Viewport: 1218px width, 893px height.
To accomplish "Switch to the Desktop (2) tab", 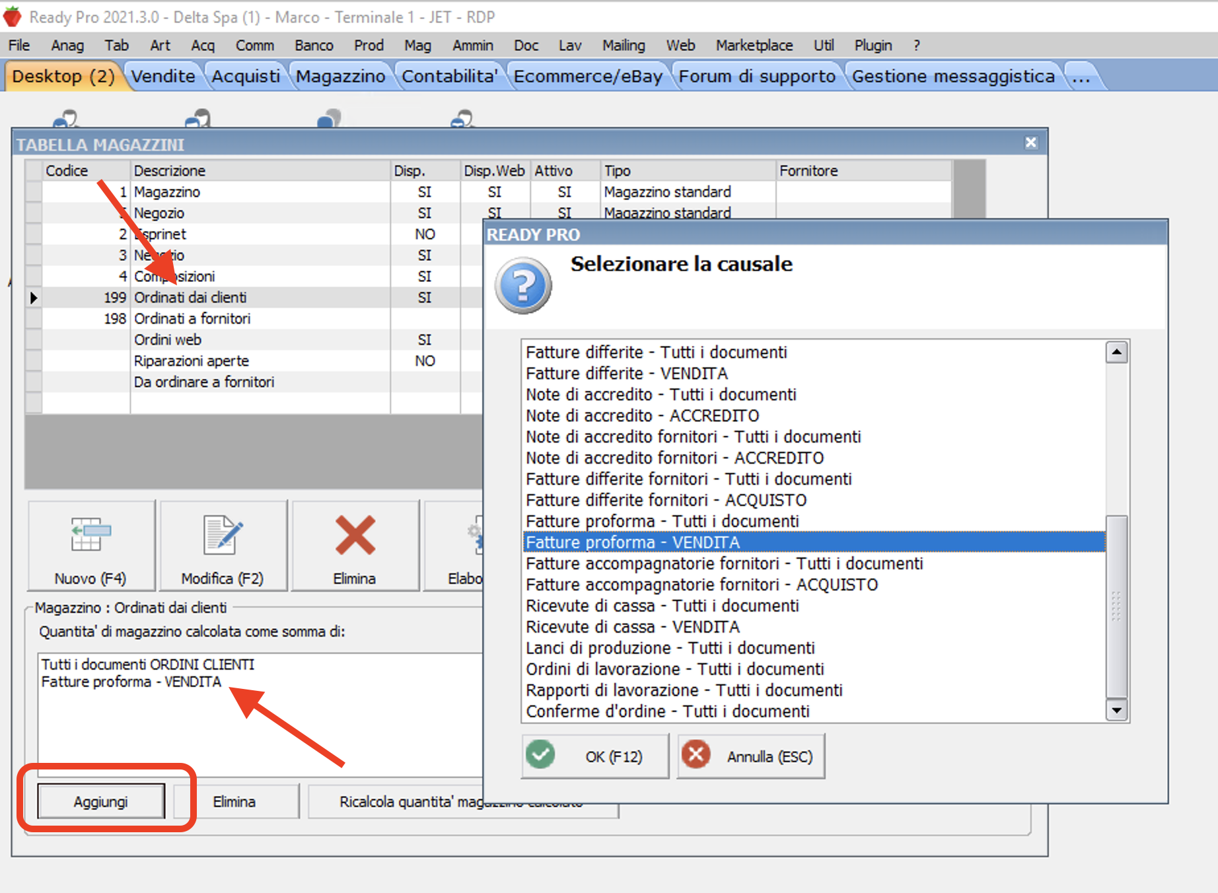I will [x=63, y=76].
